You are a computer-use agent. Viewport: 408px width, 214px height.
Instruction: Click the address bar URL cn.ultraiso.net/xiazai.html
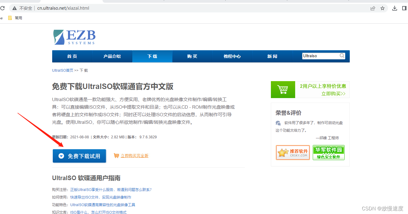(x=63, y=8)
